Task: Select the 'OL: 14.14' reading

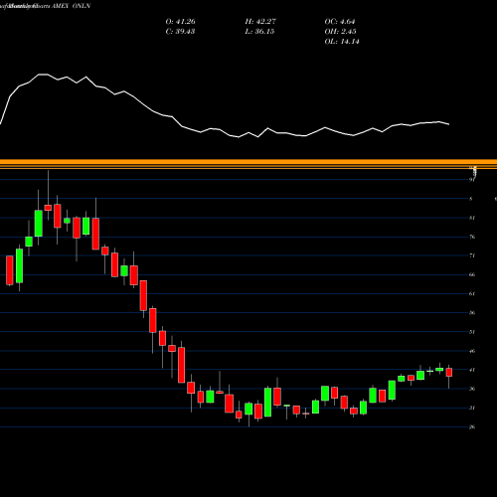Action: click(x=342, y=42)
